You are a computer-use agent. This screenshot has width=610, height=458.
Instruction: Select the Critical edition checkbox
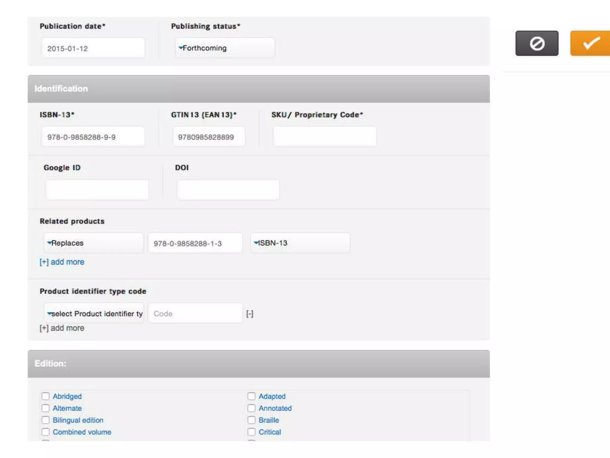tap(251, 432)
